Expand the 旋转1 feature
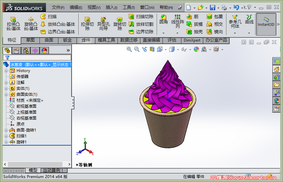 pyautogui.click(x=6, y=142)
